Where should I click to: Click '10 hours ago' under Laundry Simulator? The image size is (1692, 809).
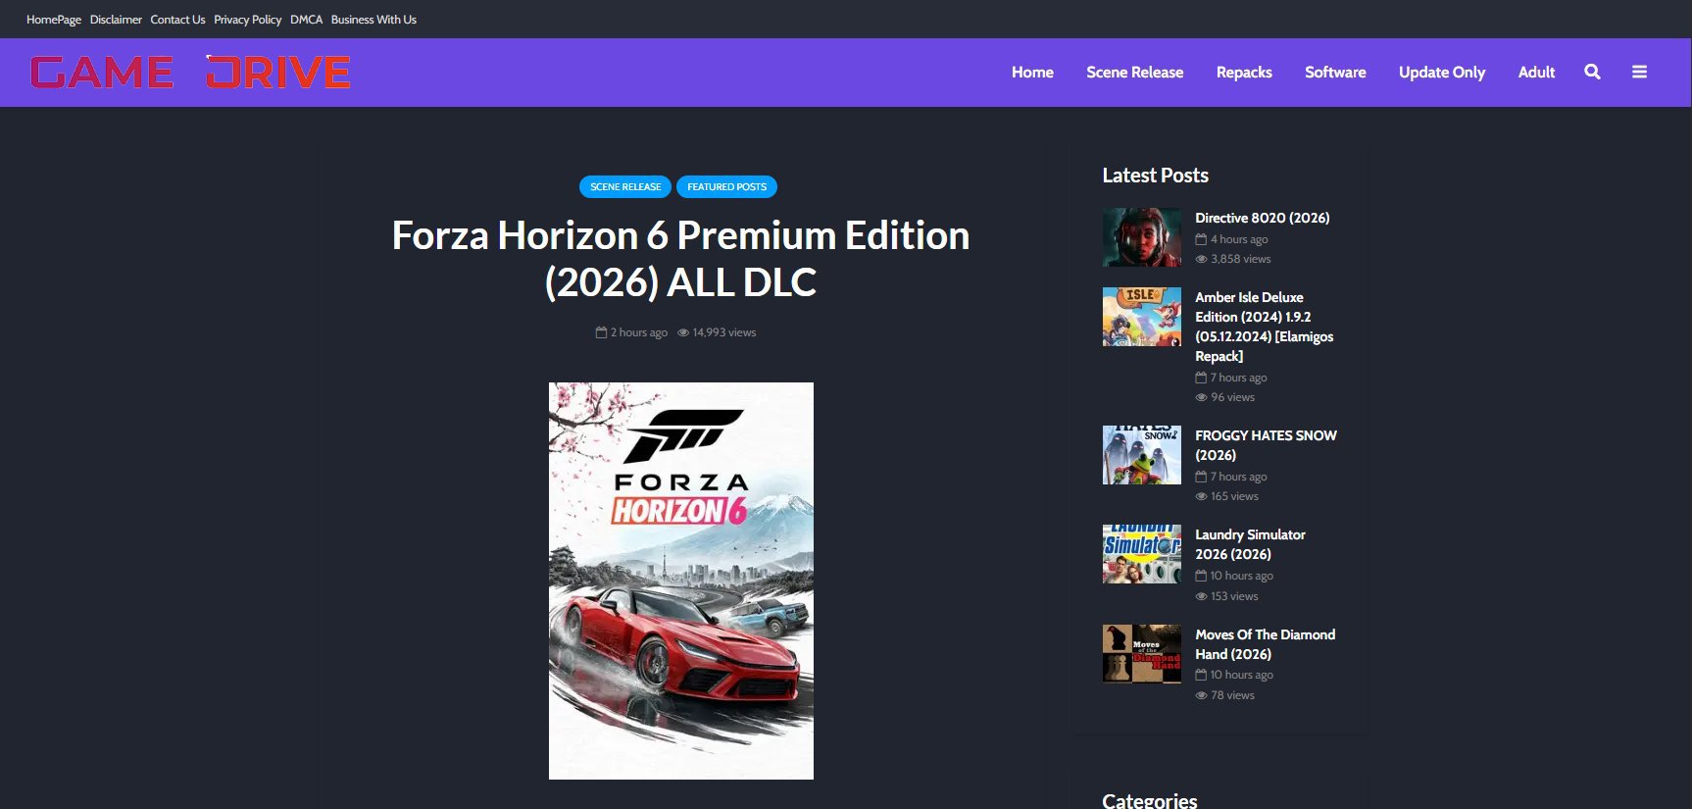pos(1242,576)
